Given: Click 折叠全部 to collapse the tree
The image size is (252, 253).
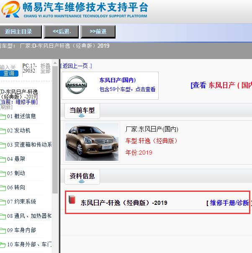Looking at the screenshot, I should (x=45, y=68).
